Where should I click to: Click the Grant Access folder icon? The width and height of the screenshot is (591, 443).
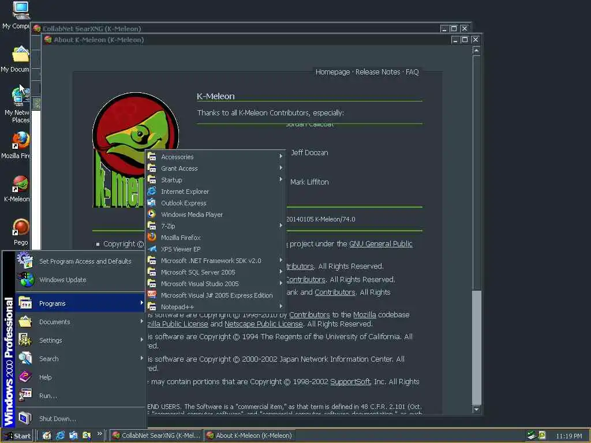tap(152, 168)
